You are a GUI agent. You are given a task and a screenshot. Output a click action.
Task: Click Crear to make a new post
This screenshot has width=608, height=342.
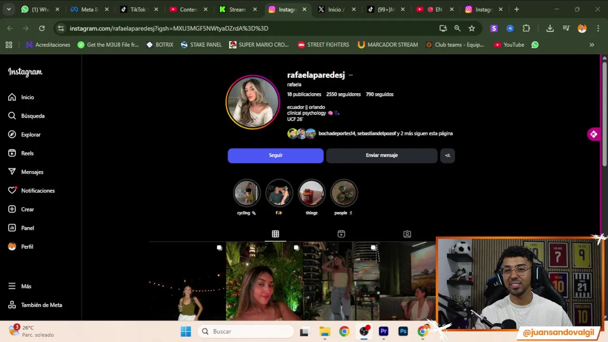pos(21,209)
